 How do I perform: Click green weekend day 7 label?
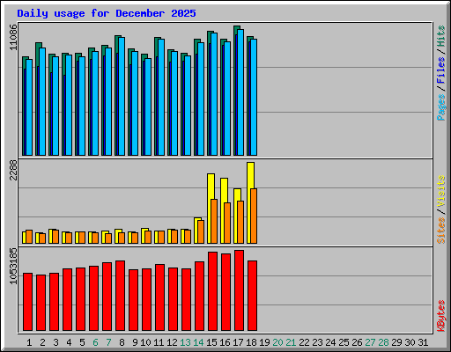(108, 342)
